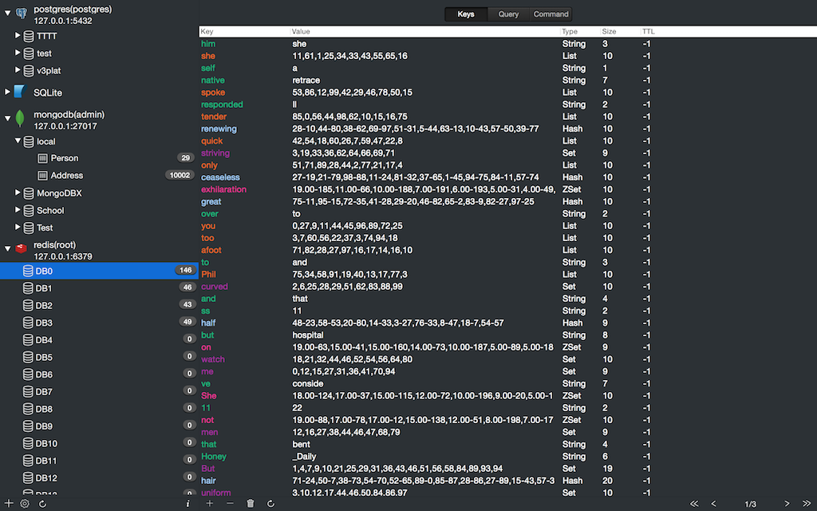Delete selected key with trash icon

pos(251,504)
